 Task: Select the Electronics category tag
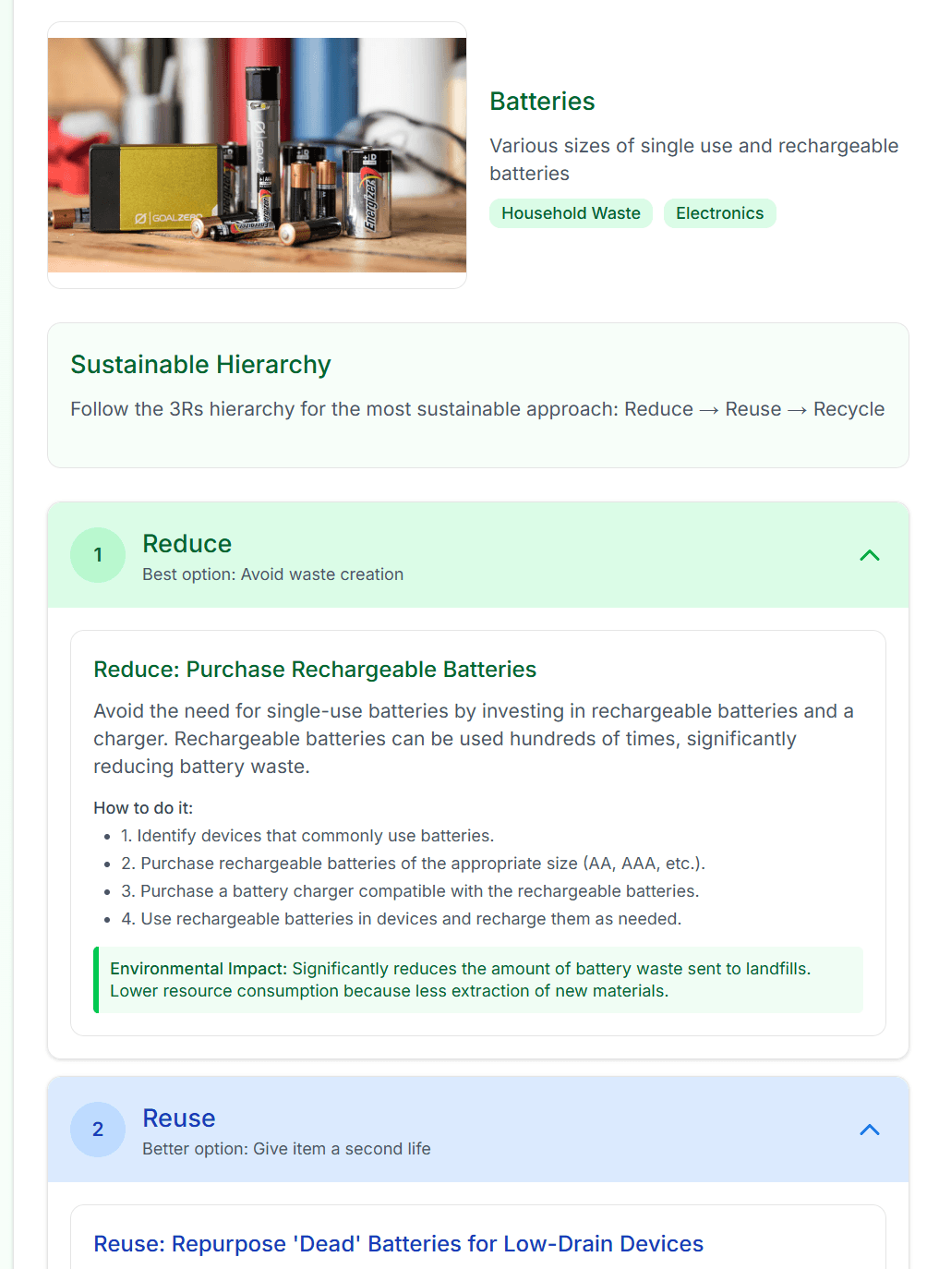(x=719, y=213)
